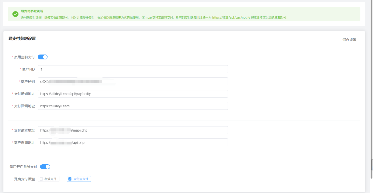
Task: Click the 支付通知地址 label text
Action: pyautogui.click(x=24, y=94)
